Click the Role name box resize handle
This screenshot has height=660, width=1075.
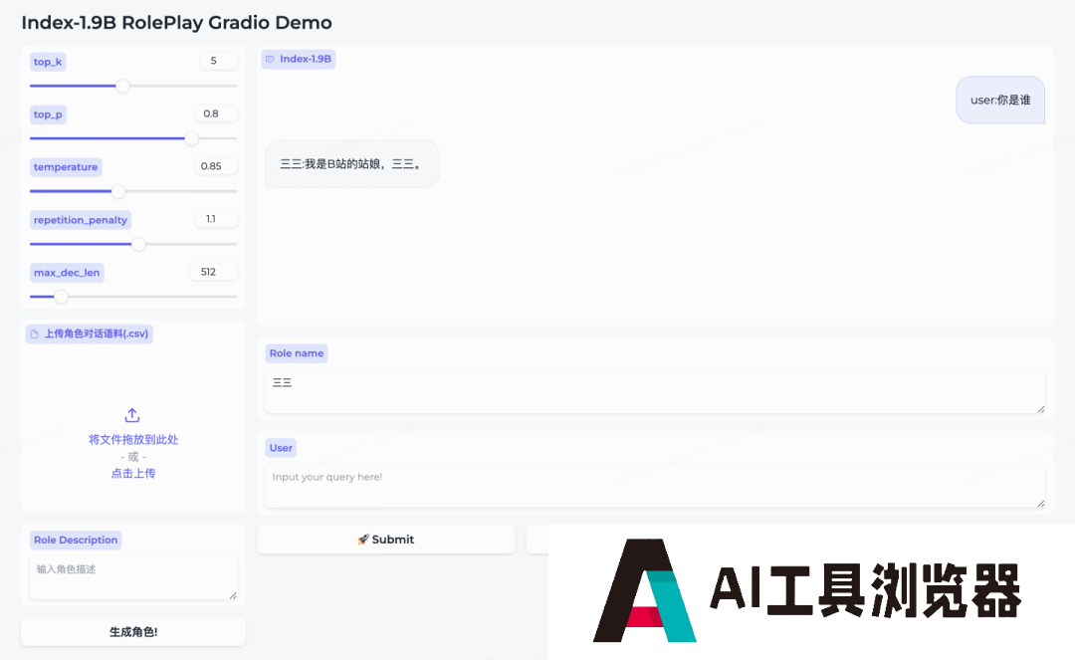pos(1041,409)
